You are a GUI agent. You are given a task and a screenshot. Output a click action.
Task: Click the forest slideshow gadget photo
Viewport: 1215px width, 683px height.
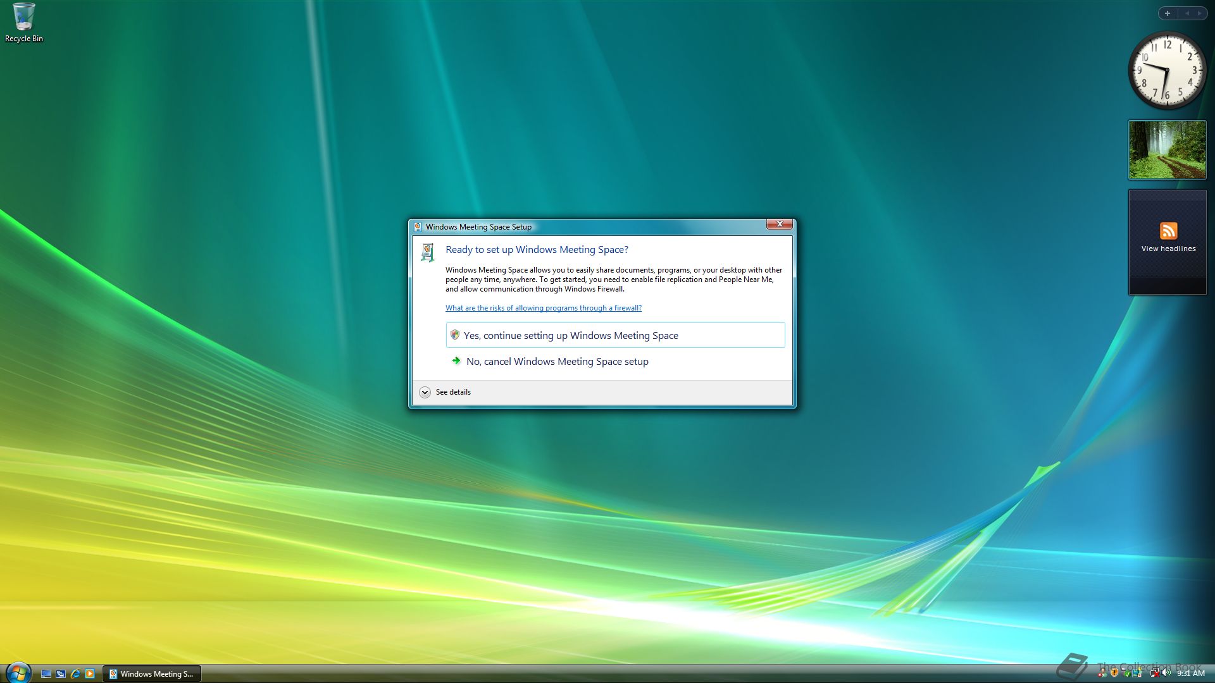click(1168, 150)
